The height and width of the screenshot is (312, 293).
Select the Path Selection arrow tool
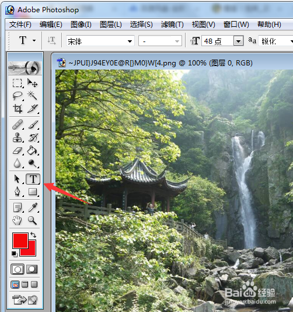[18, 179]
